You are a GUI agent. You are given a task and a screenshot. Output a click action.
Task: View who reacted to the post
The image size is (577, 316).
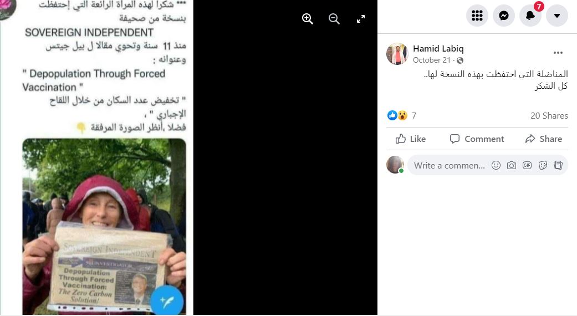click(402, 115)
